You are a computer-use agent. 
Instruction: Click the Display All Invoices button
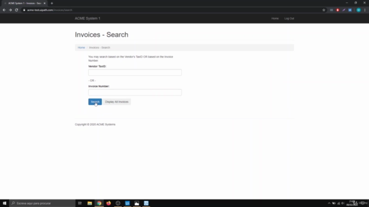point(116,102)
